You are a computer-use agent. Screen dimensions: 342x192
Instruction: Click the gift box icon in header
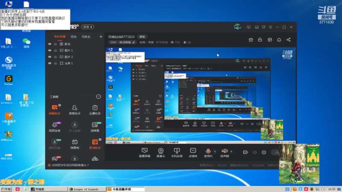251,40
